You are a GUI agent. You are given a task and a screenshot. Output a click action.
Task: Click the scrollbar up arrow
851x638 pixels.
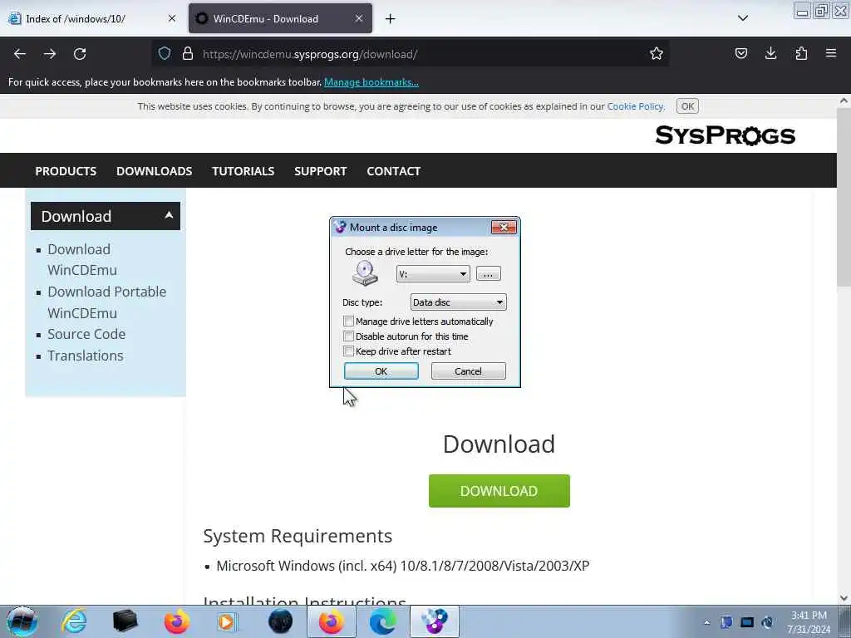pyautogui.click(x=844, y=101)
